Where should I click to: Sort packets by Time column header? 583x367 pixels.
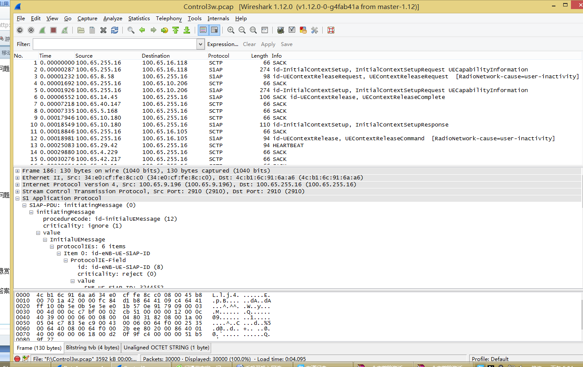tap(45, 56)
